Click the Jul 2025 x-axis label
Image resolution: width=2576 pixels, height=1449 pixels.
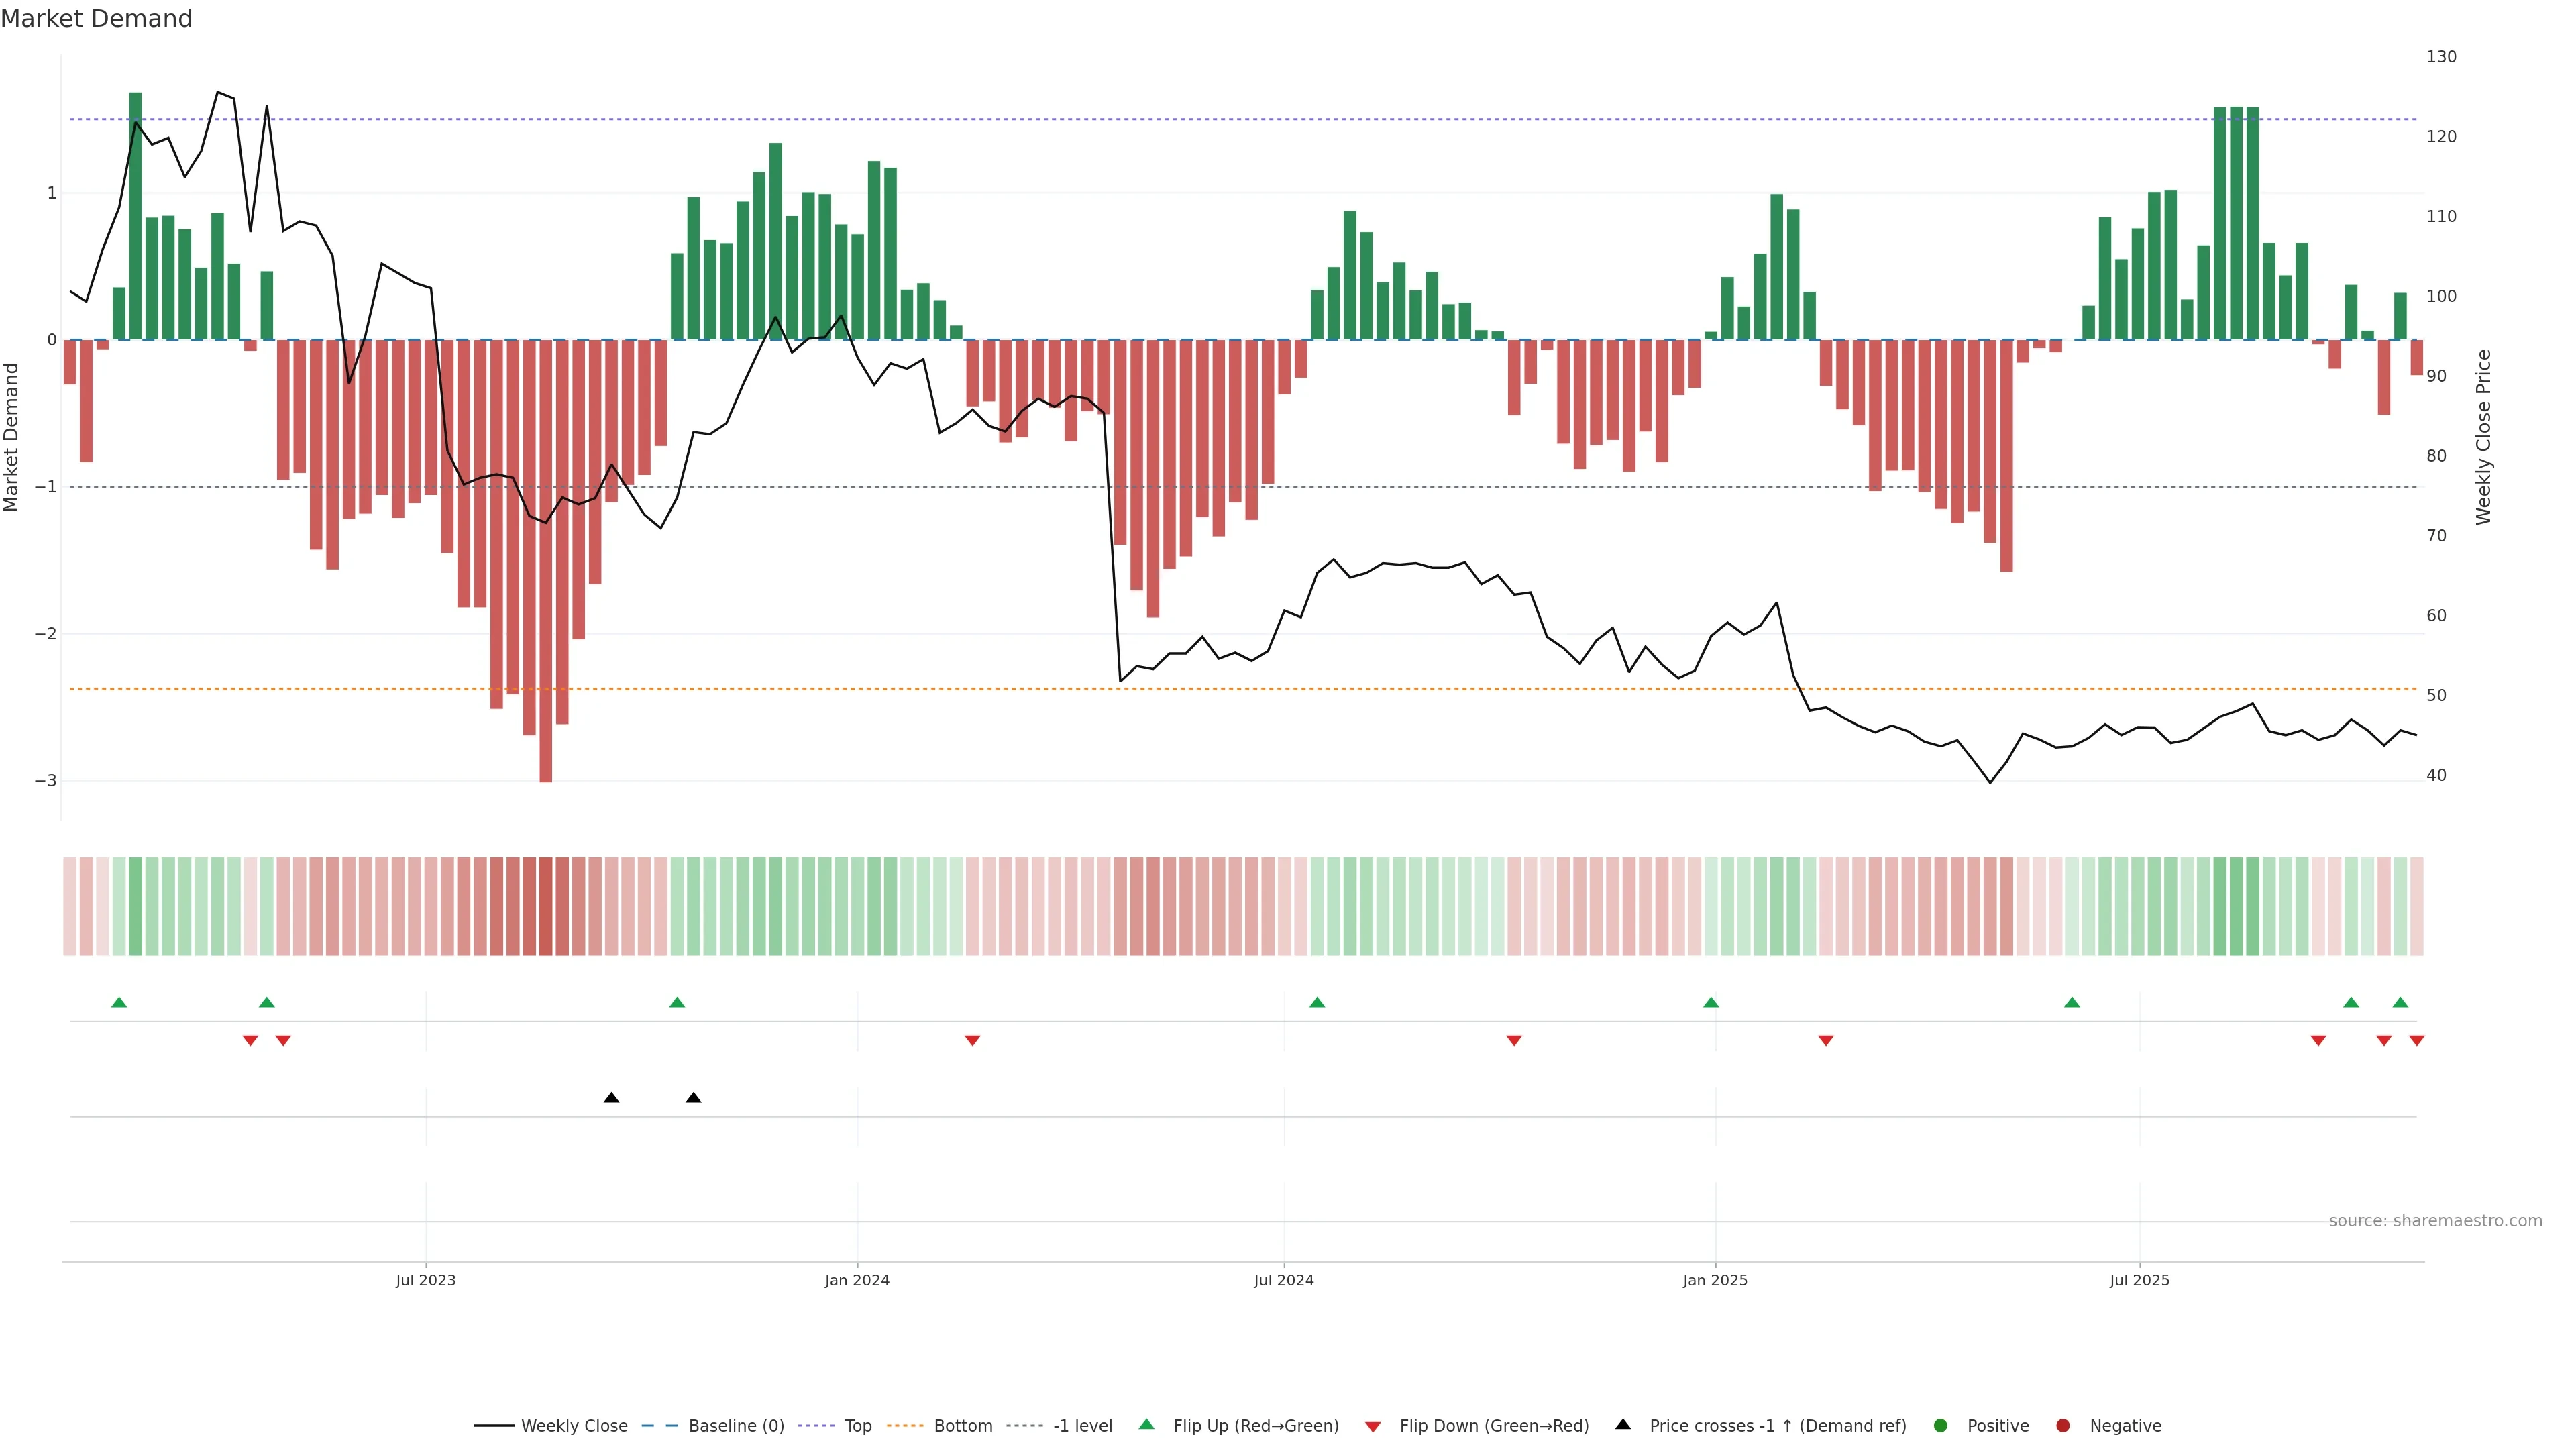2139,1280
